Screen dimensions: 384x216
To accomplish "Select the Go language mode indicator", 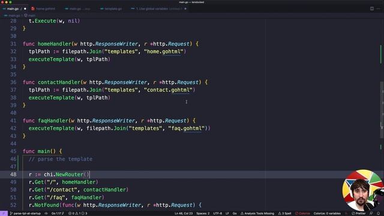I will click(x=235, y=214).
